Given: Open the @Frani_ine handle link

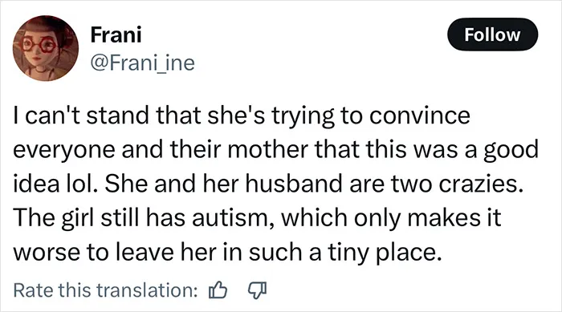Looking at the screenshot, I should point(143,63).
